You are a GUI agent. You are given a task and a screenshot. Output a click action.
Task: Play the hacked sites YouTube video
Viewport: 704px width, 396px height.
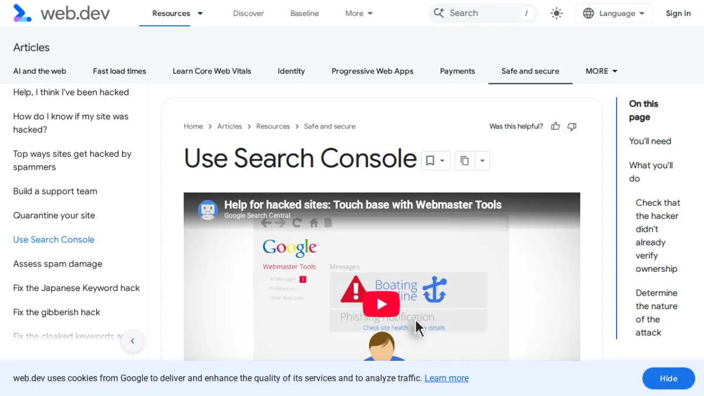[381, 304]
